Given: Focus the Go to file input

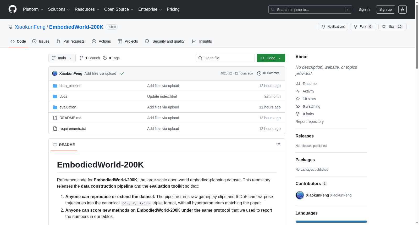Looking at the screenshot, I should tap(225, 58).
